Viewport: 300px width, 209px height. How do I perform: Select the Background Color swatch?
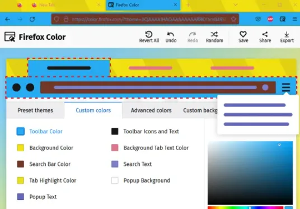(x=21, y=148)
